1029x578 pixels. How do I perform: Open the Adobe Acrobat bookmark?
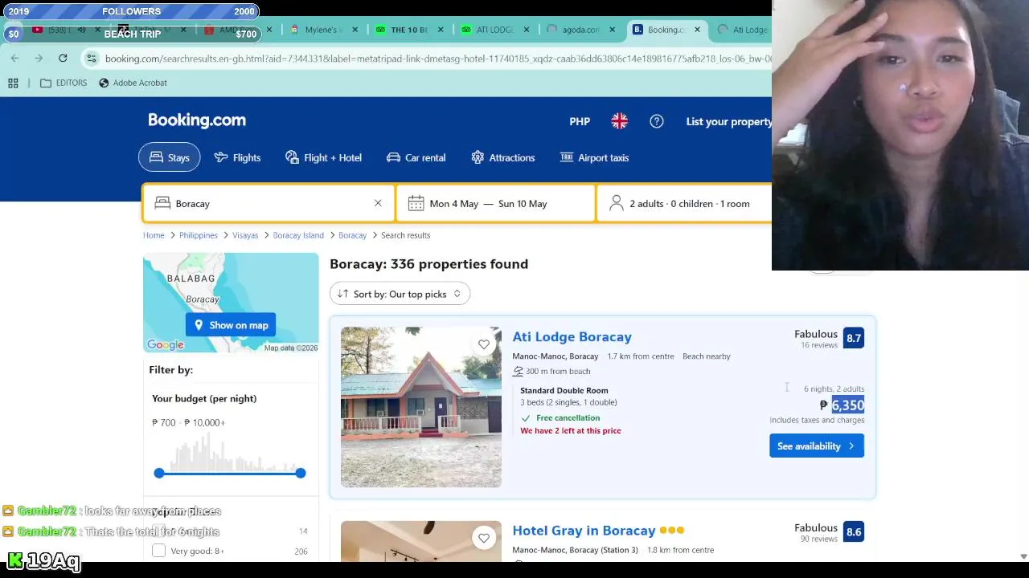pos(133,83)
